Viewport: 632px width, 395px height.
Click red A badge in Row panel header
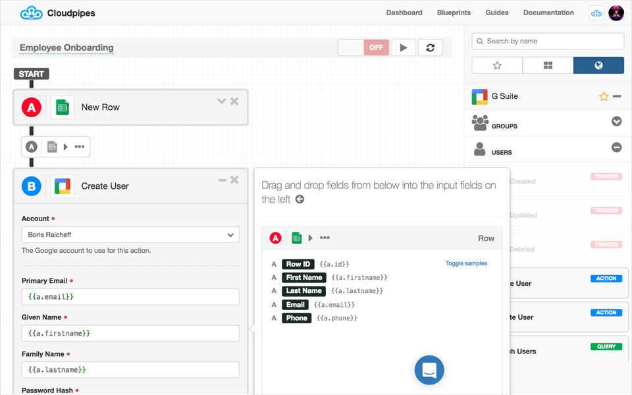coord(275,238)
